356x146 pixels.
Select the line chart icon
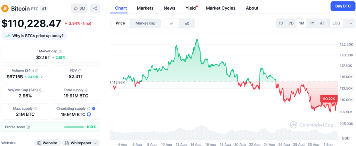172,23
